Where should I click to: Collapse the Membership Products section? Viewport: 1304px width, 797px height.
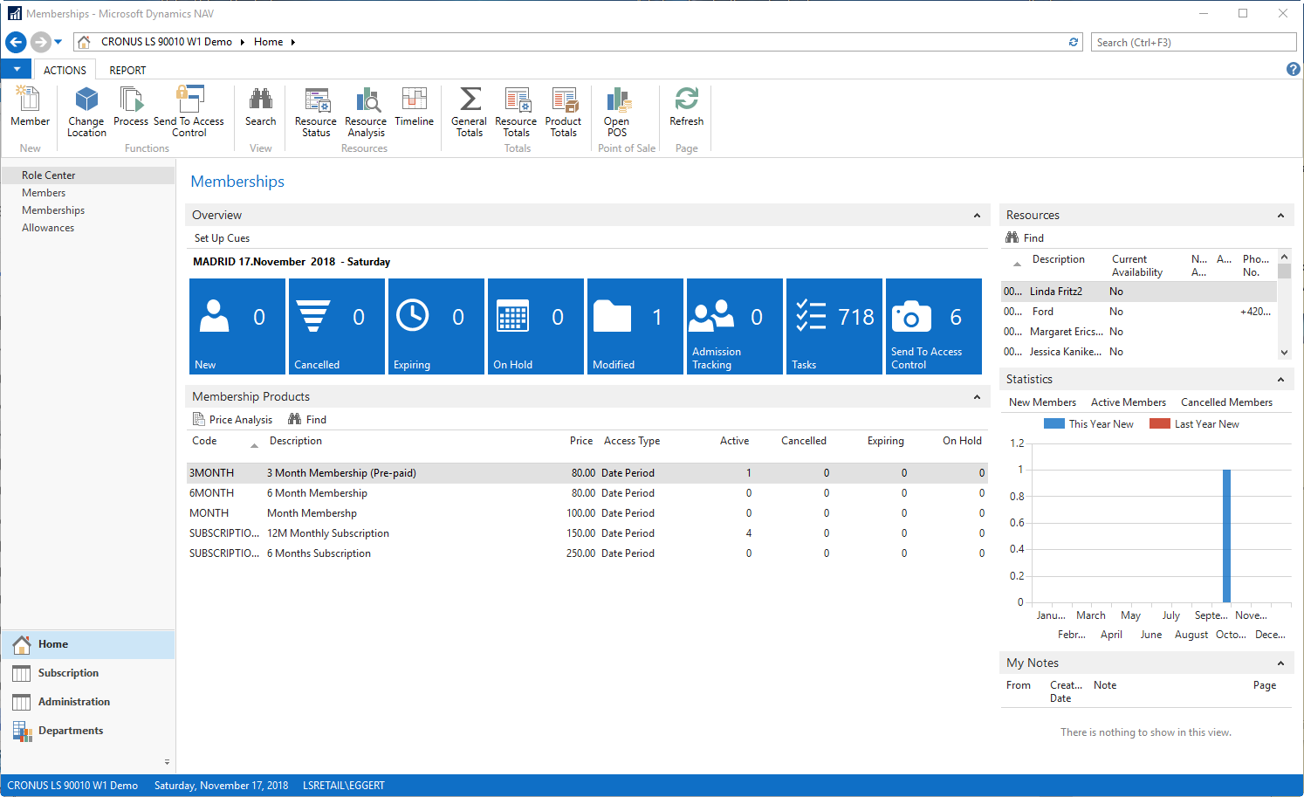click(977, 397)
